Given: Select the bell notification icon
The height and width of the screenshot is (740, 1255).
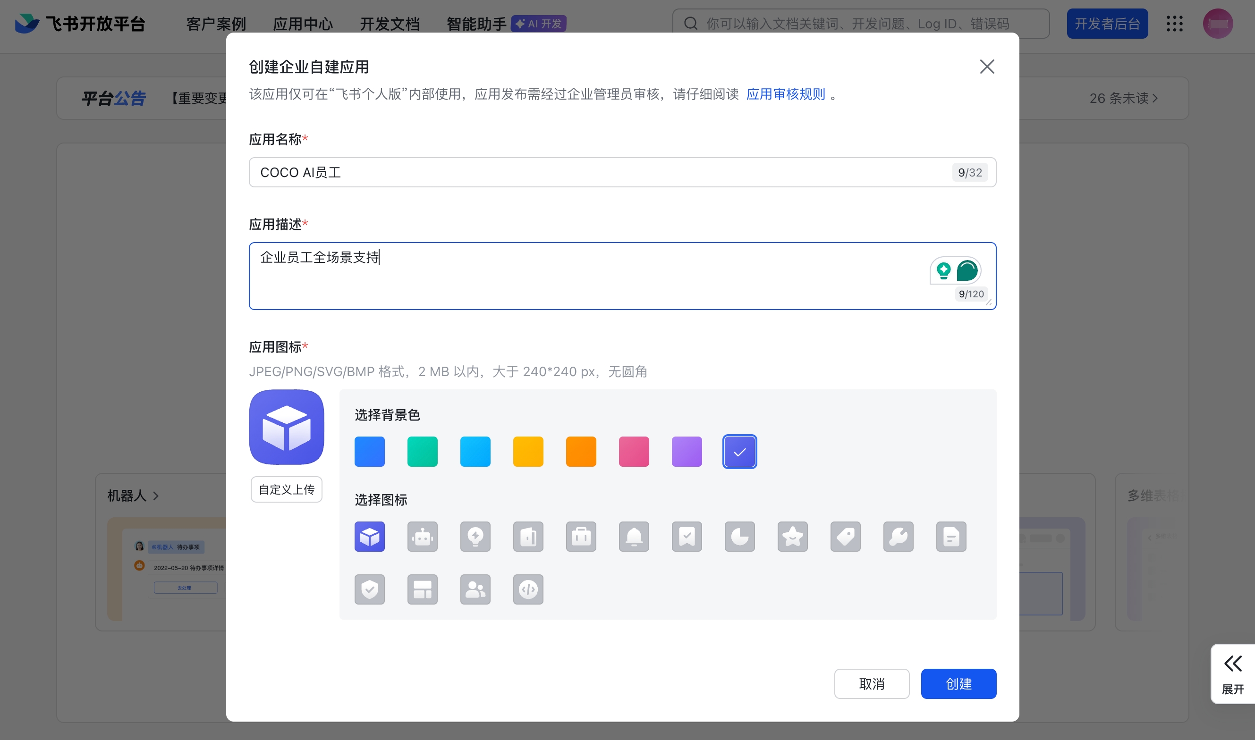Looking at the screenshot, I should pyautogui.click(x=634, y=537).
